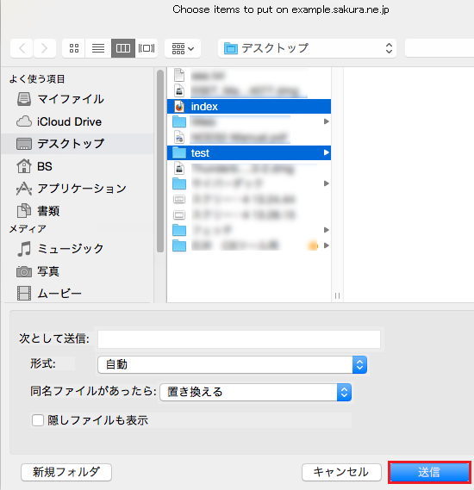Switch to icon grid view

click(x=74, y=48)
